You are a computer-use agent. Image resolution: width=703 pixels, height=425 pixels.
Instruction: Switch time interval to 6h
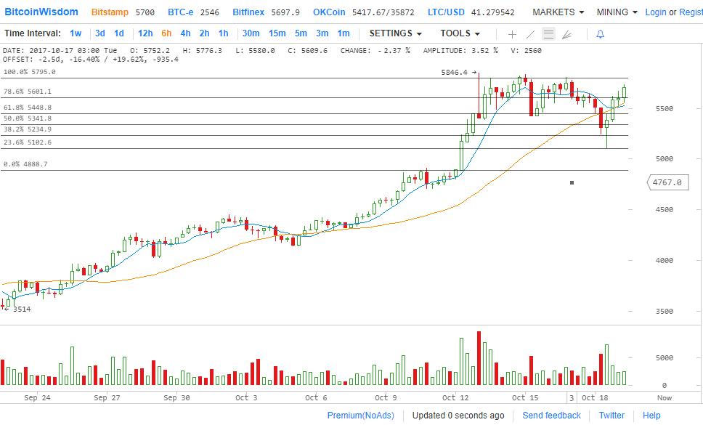tap(166, 33)
